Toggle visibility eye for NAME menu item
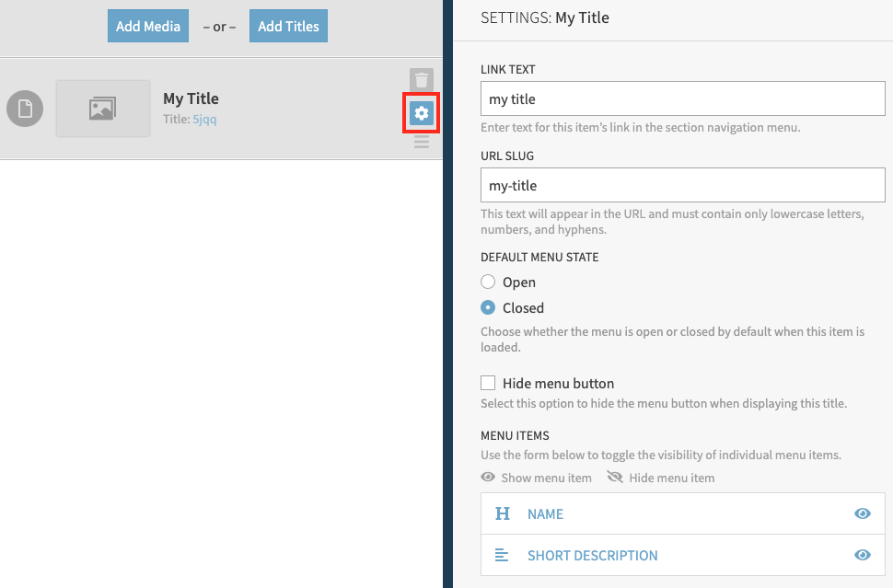The image size is (893, 588). point(862,513)
